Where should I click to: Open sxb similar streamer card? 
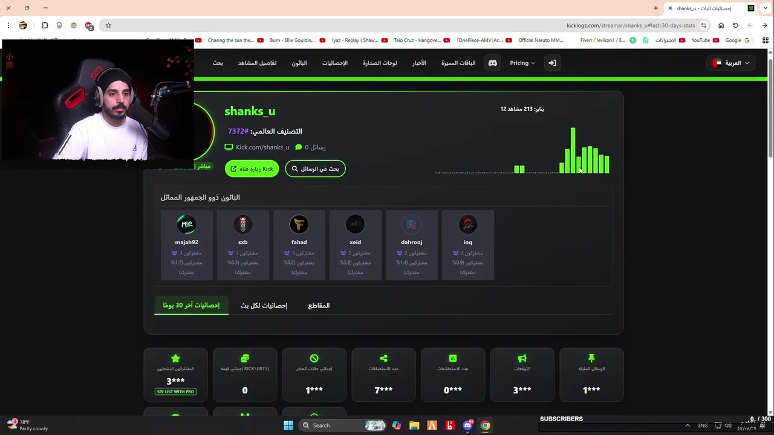click(243, 245)
